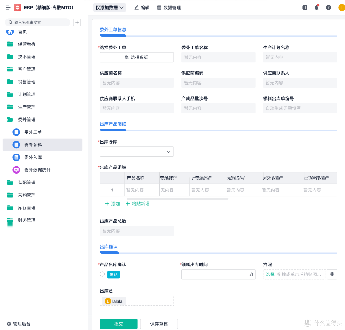Expand the 销售管理 folder
The height and width of the screenshot is (330, 345).
tap(42, 82)
